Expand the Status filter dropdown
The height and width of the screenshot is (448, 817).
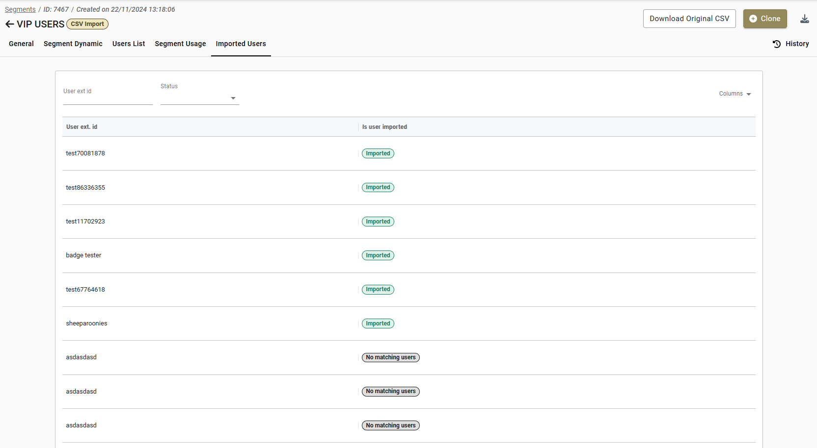[199, 98]
